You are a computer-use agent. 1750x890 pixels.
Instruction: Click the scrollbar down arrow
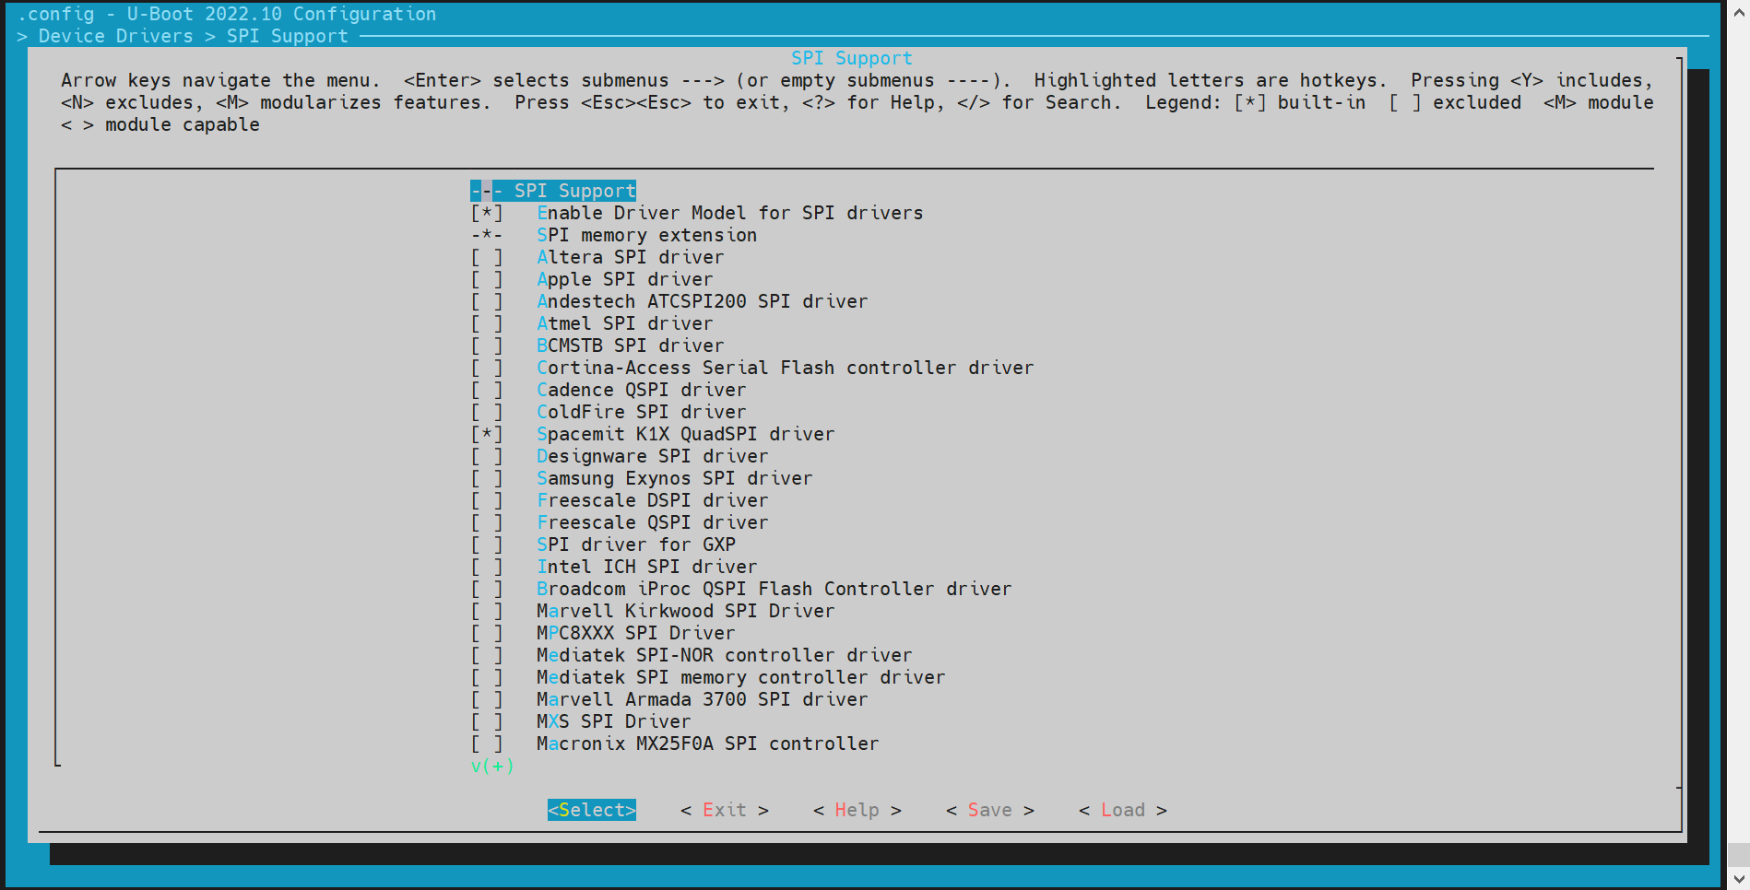click(x=1738, y=878)
